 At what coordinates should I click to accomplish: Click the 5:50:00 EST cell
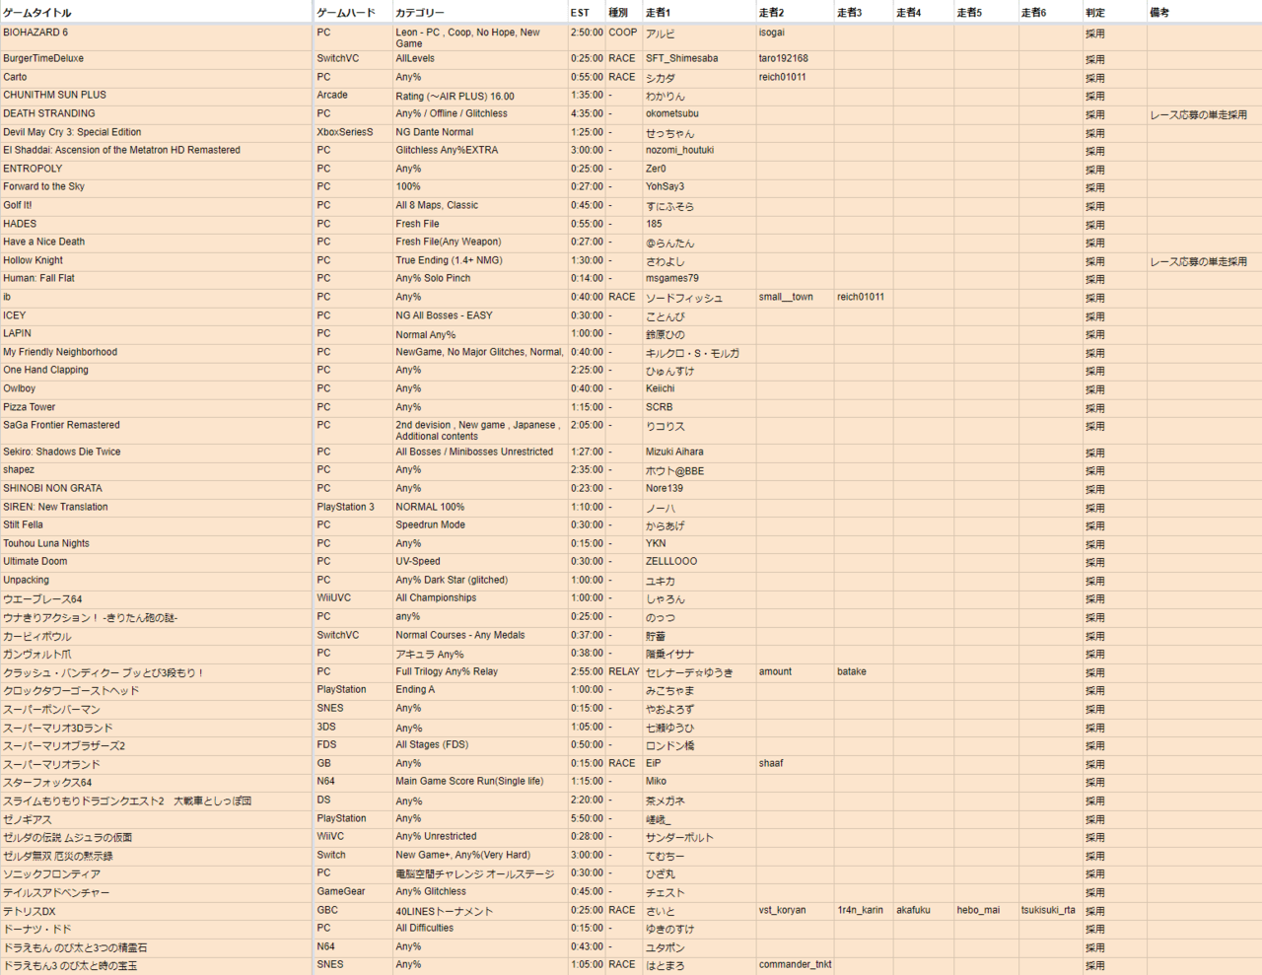click(x=587, y=819)
